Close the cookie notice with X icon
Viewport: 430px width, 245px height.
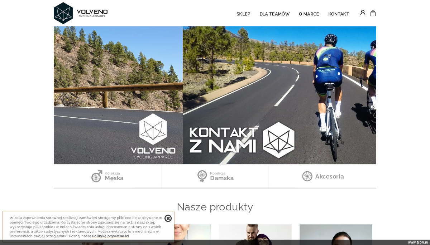pos(168,218)
